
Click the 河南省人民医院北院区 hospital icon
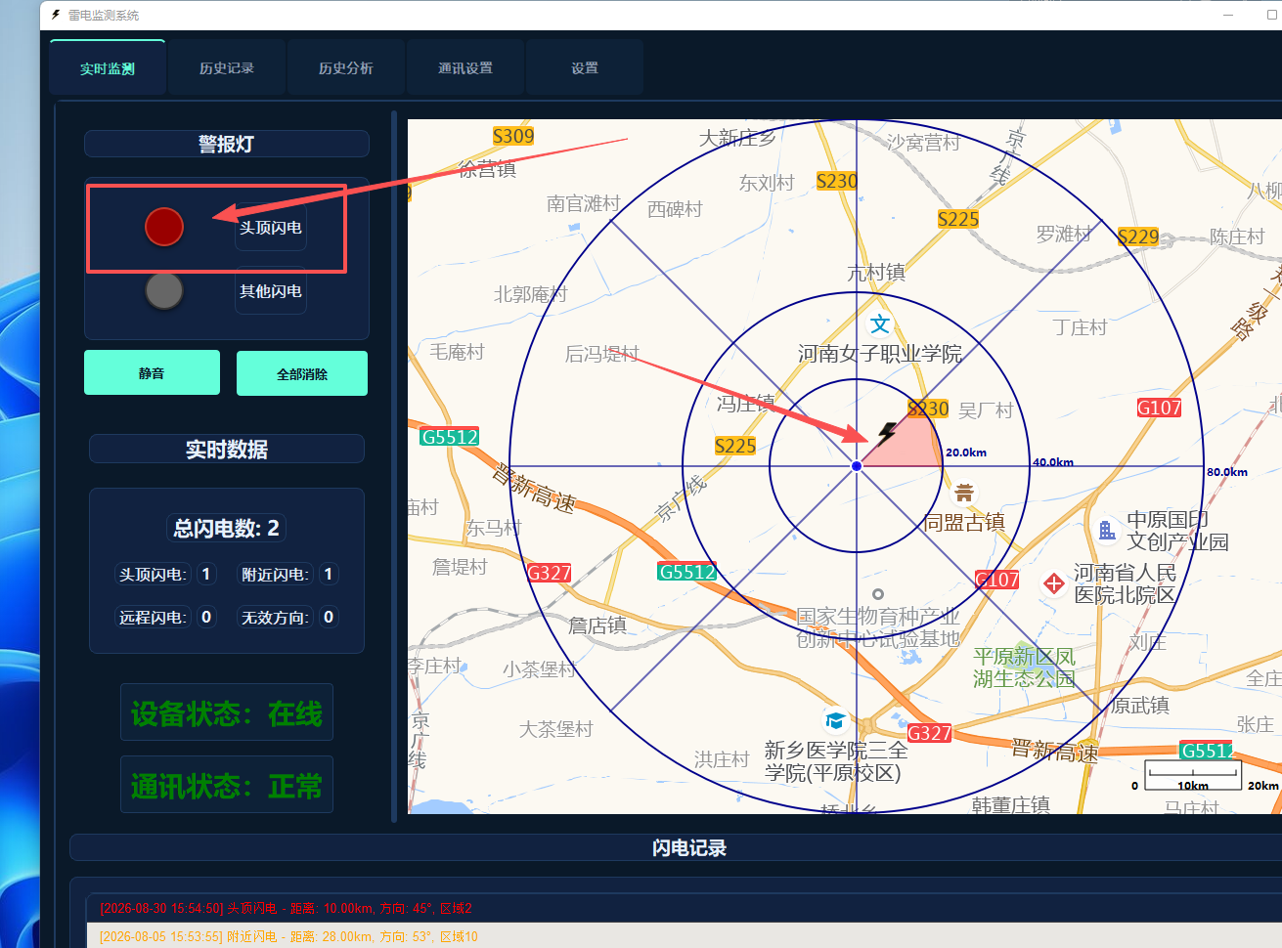[x=1054, y=583]
